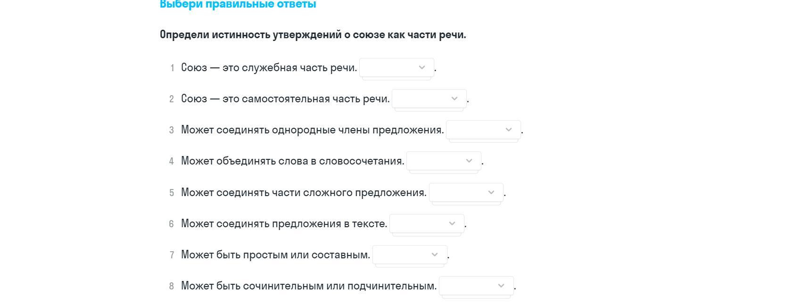Click the text "Союз — это служебная часть речи"

point(269,68)
